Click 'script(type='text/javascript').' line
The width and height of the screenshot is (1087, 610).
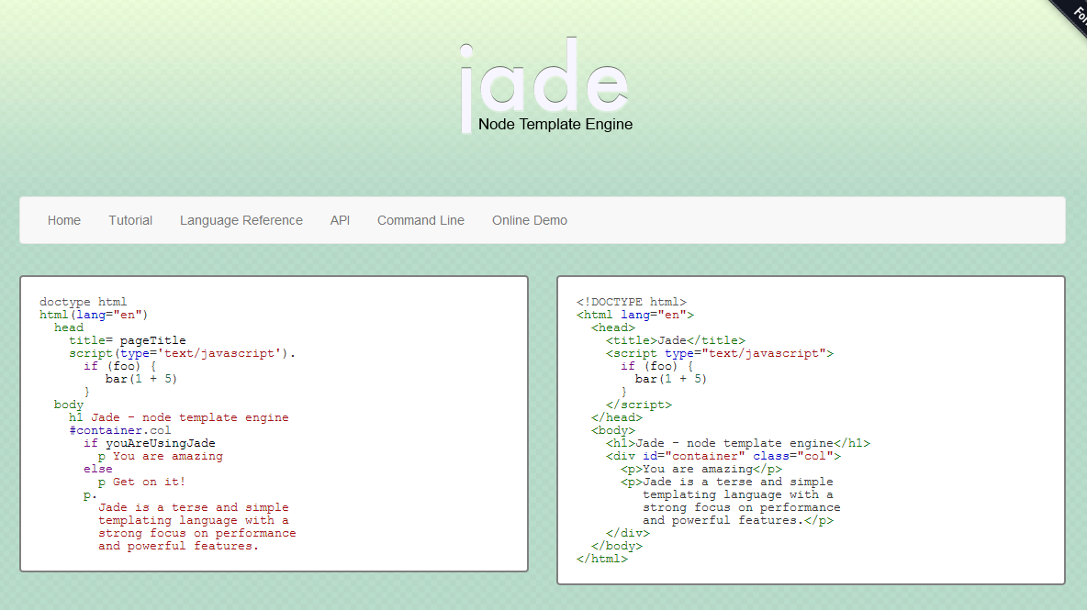click(x=183, y=353)
